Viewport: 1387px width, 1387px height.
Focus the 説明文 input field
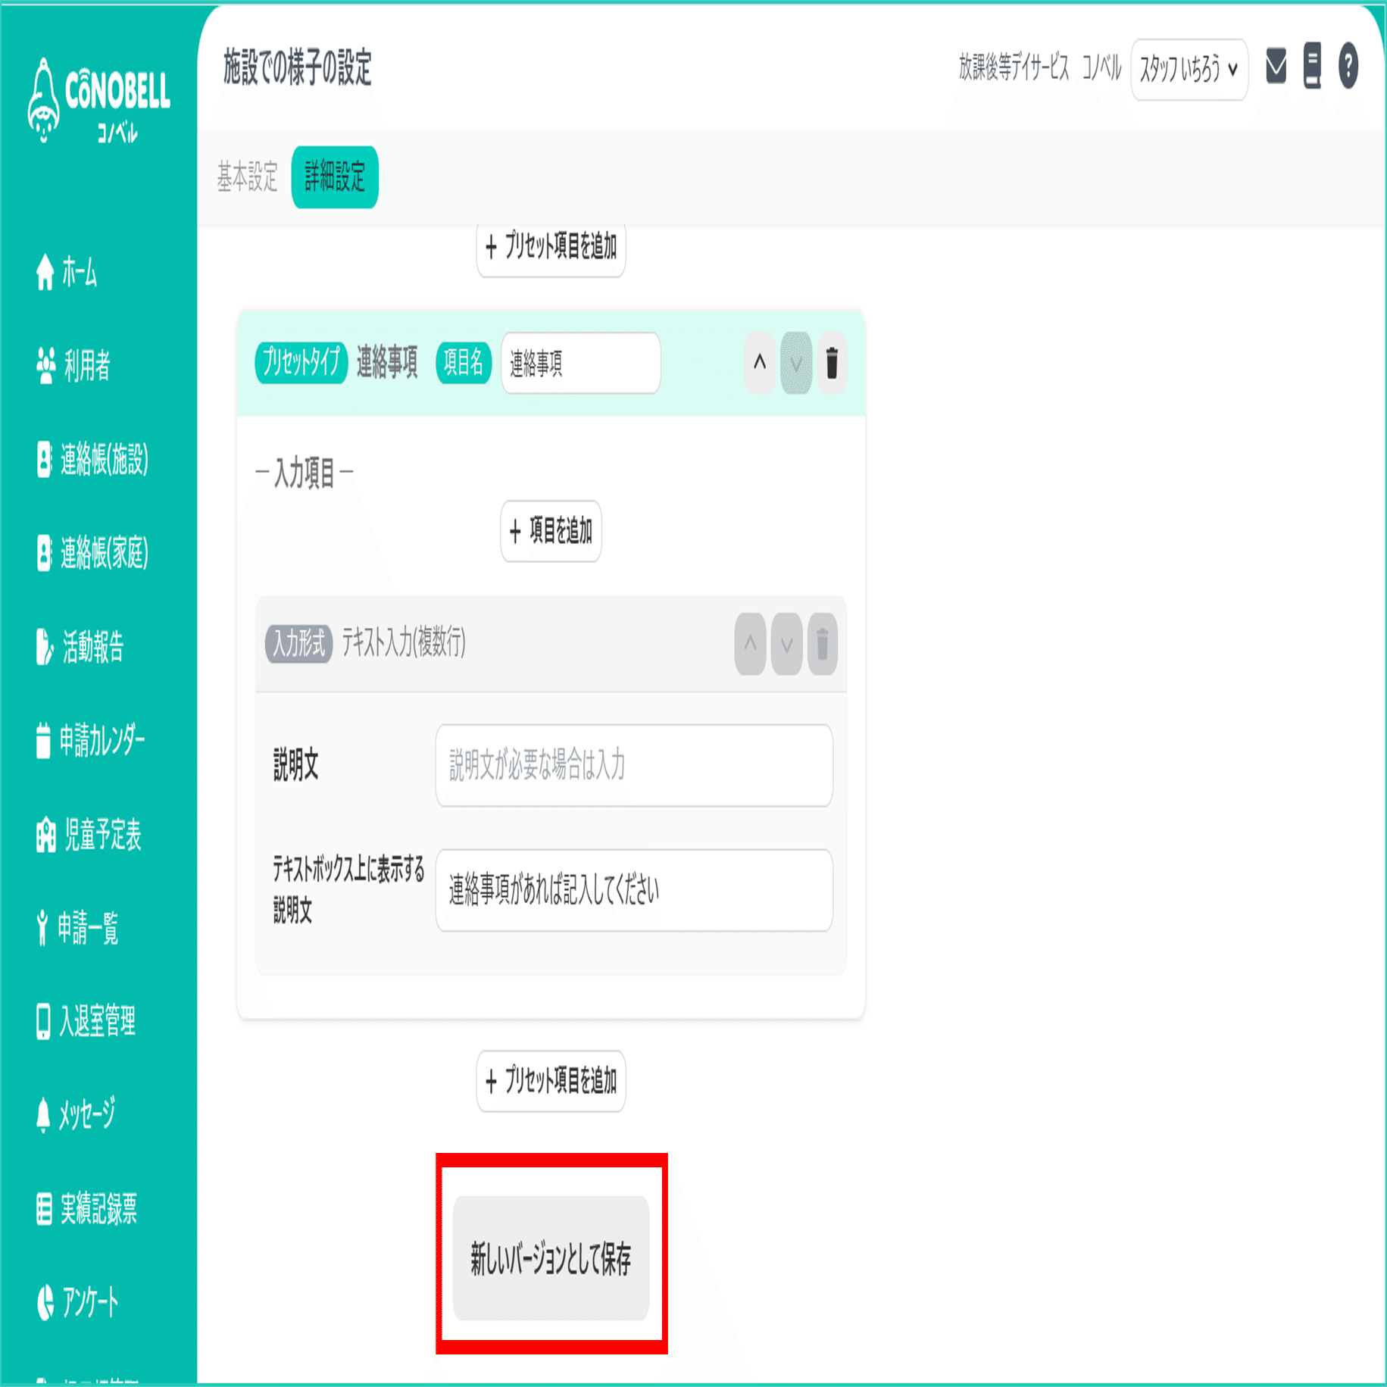(634, 765)
